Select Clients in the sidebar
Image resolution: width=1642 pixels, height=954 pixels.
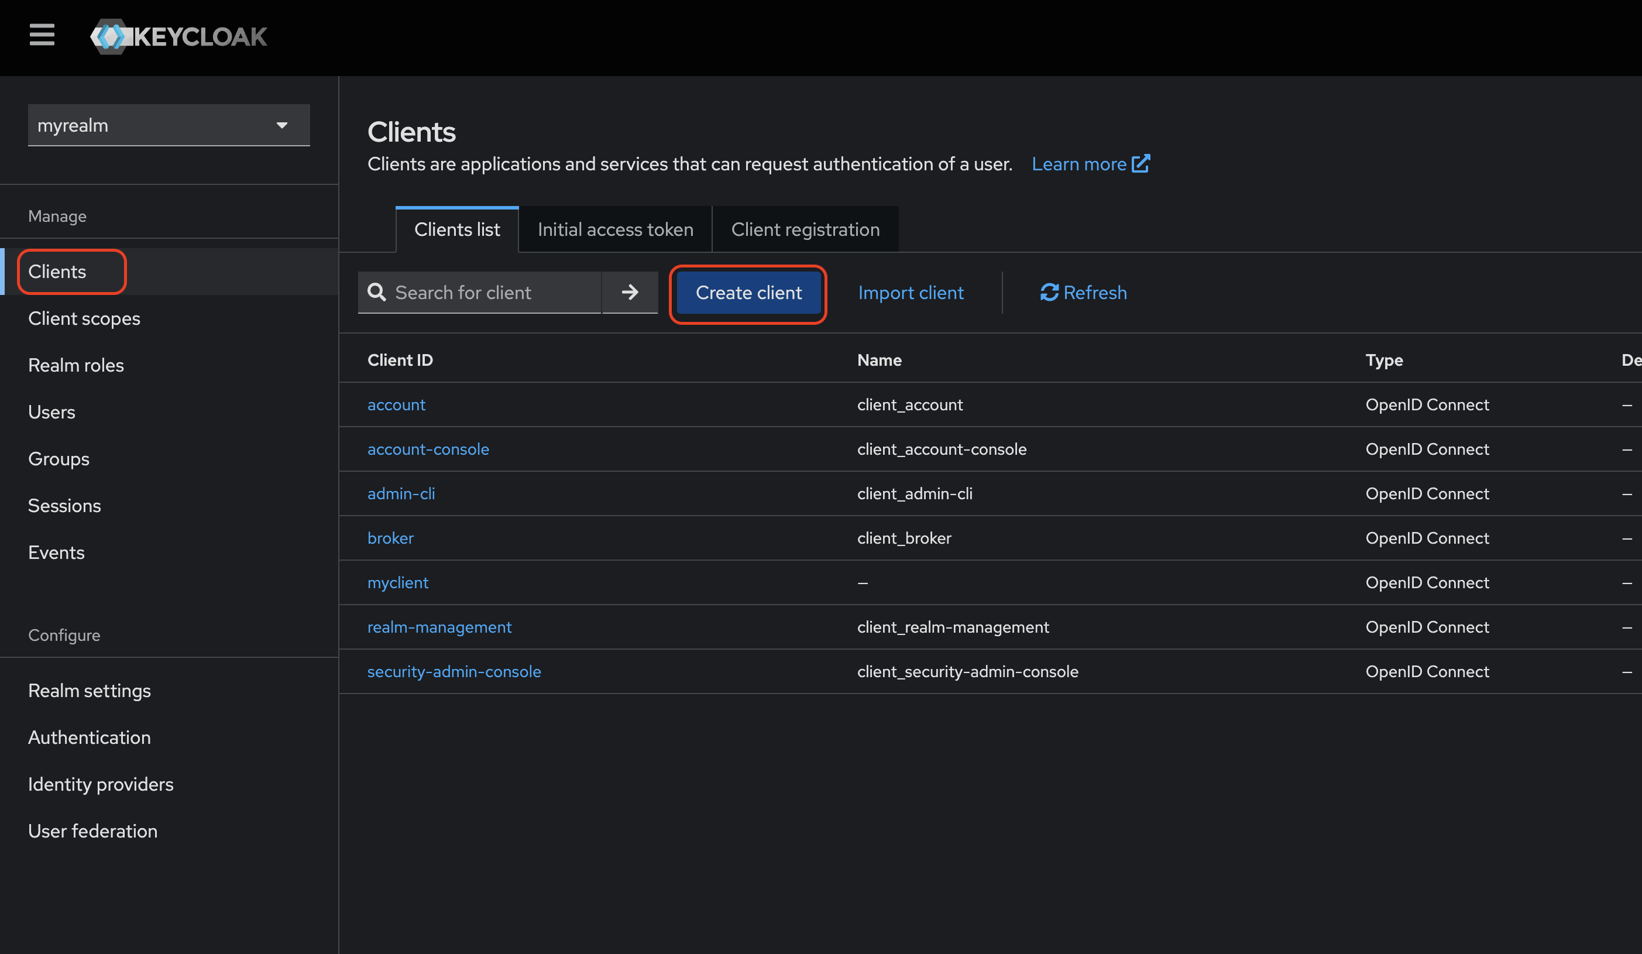(x=170, y=272)
